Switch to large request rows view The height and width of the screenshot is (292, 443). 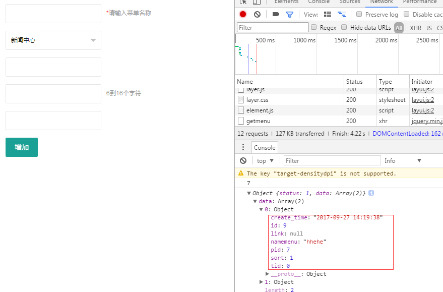[328, 14]
